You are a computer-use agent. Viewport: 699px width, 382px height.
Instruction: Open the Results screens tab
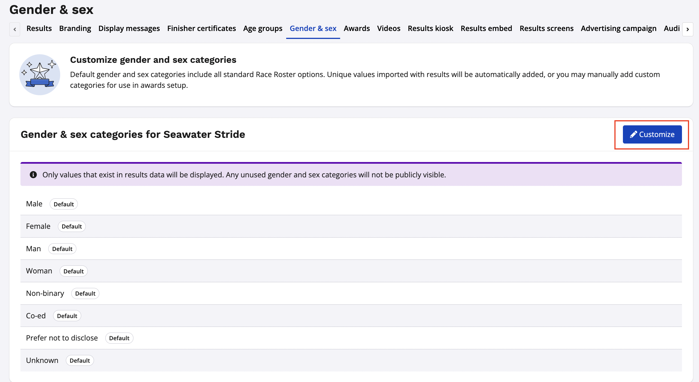coord(546,28)
